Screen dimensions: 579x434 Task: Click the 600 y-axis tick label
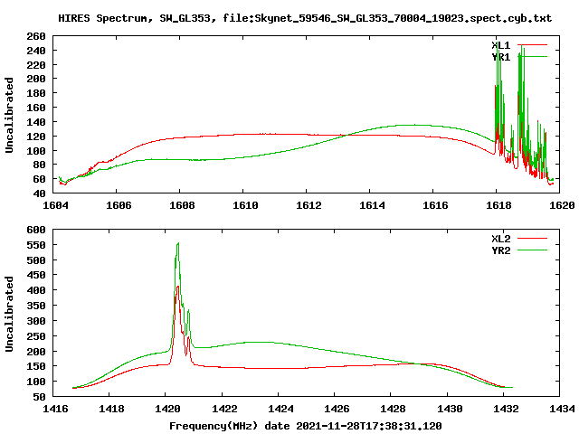pyautogui.click(x=36, y=230)
